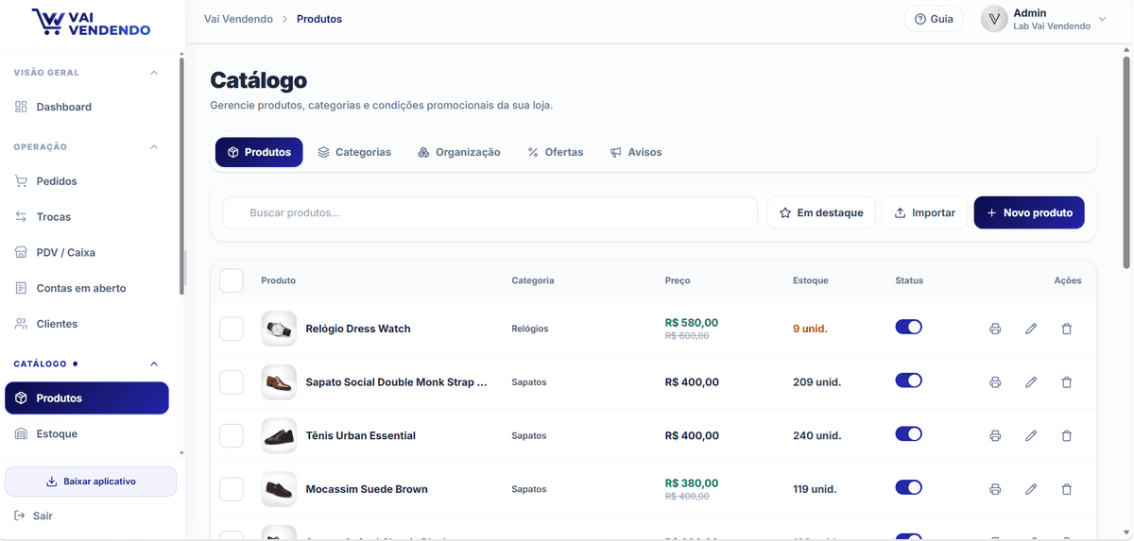Click the Relógio Dress Watch thumbnail
The width and height of the screenshot is (1134, 541).
point(279,329)
